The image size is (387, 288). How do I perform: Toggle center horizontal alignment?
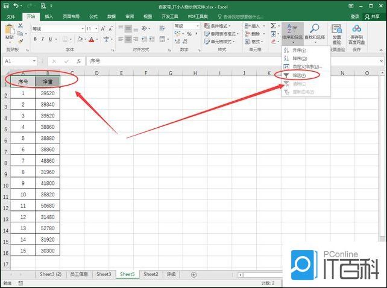point(128,39)
